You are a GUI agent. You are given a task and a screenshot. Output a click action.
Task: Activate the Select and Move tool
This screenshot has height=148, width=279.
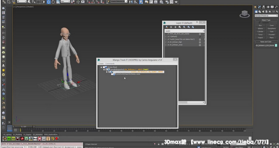coord(49,2)
